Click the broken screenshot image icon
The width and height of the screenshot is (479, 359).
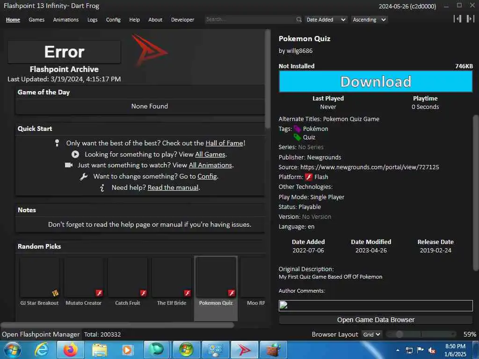[x=283, y=305]
